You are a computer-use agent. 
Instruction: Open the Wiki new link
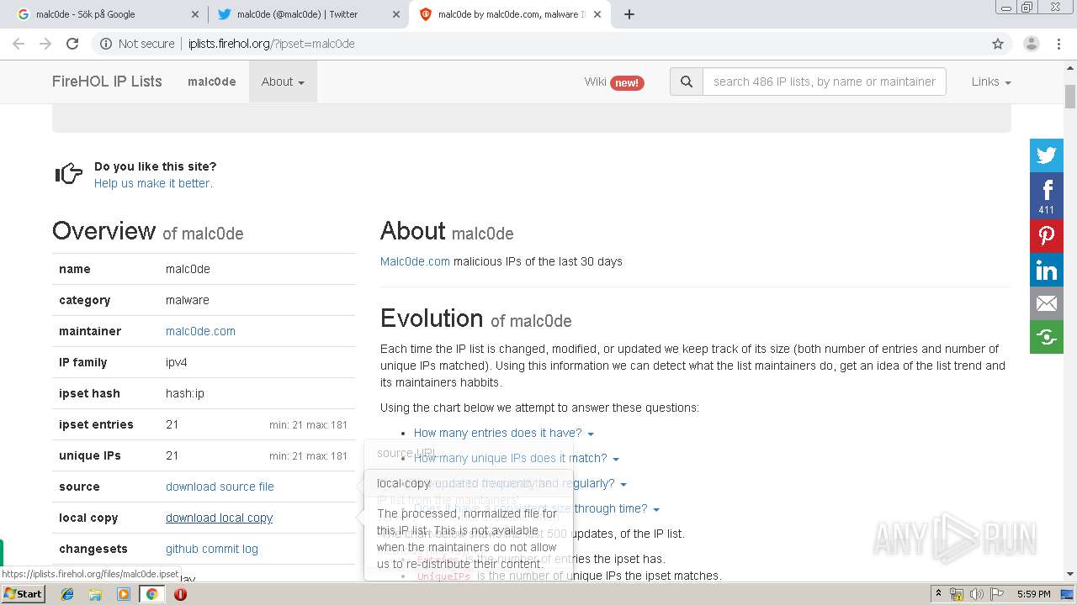point(614,82)
